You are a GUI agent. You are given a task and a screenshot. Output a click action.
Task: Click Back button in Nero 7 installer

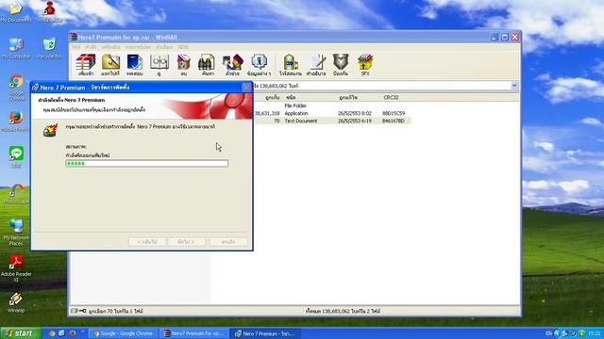[147, 241]
